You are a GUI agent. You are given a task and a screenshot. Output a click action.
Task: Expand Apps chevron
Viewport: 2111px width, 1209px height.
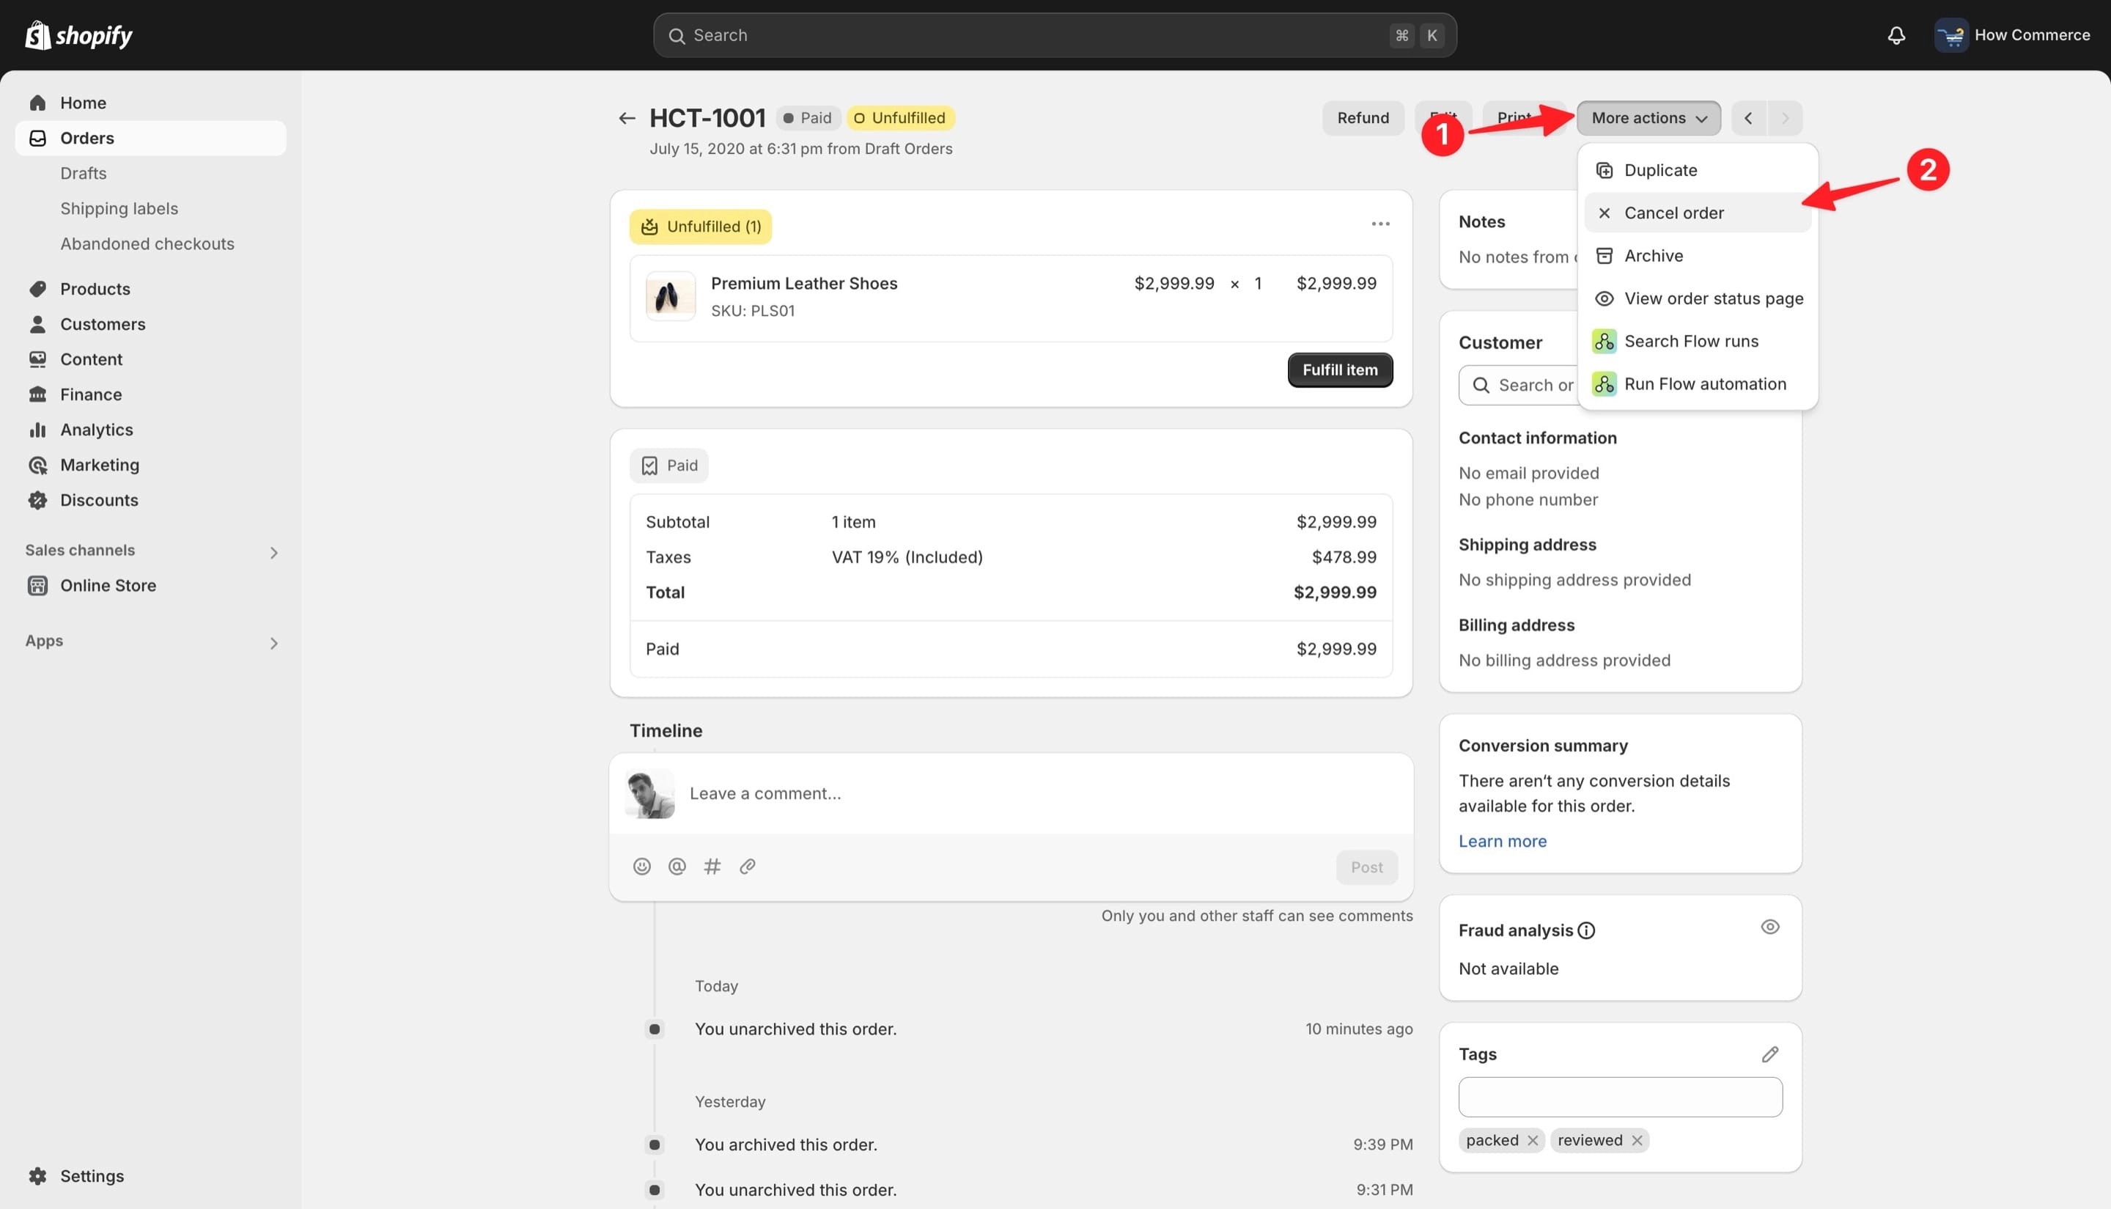click(274, 643)
